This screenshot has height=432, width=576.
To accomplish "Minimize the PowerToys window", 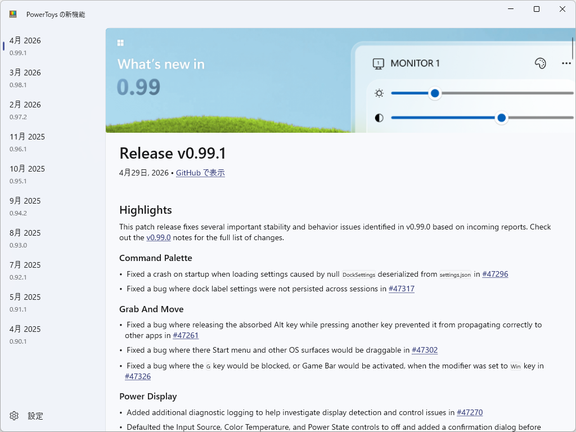I will [511, 9].
